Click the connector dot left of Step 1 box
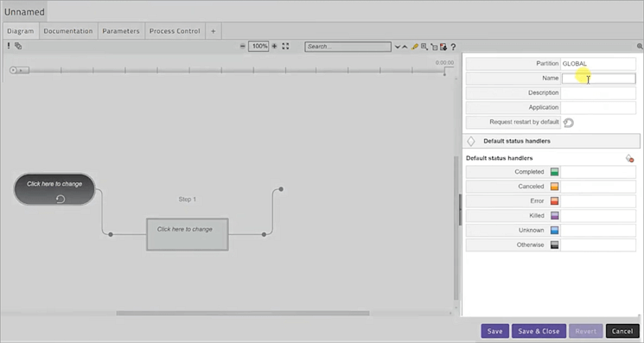The image size is (644, 343). [111, 235]
